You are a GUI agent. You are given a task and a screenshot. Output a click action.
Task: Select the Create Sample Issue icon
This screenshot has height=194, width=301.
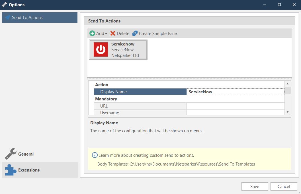coord(135,33)
